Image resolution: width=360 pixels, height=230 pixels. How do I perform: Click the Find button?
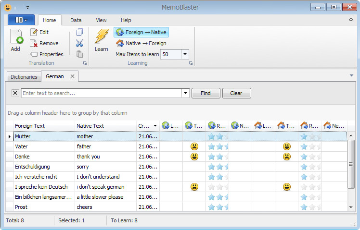(x=206, y=93)
